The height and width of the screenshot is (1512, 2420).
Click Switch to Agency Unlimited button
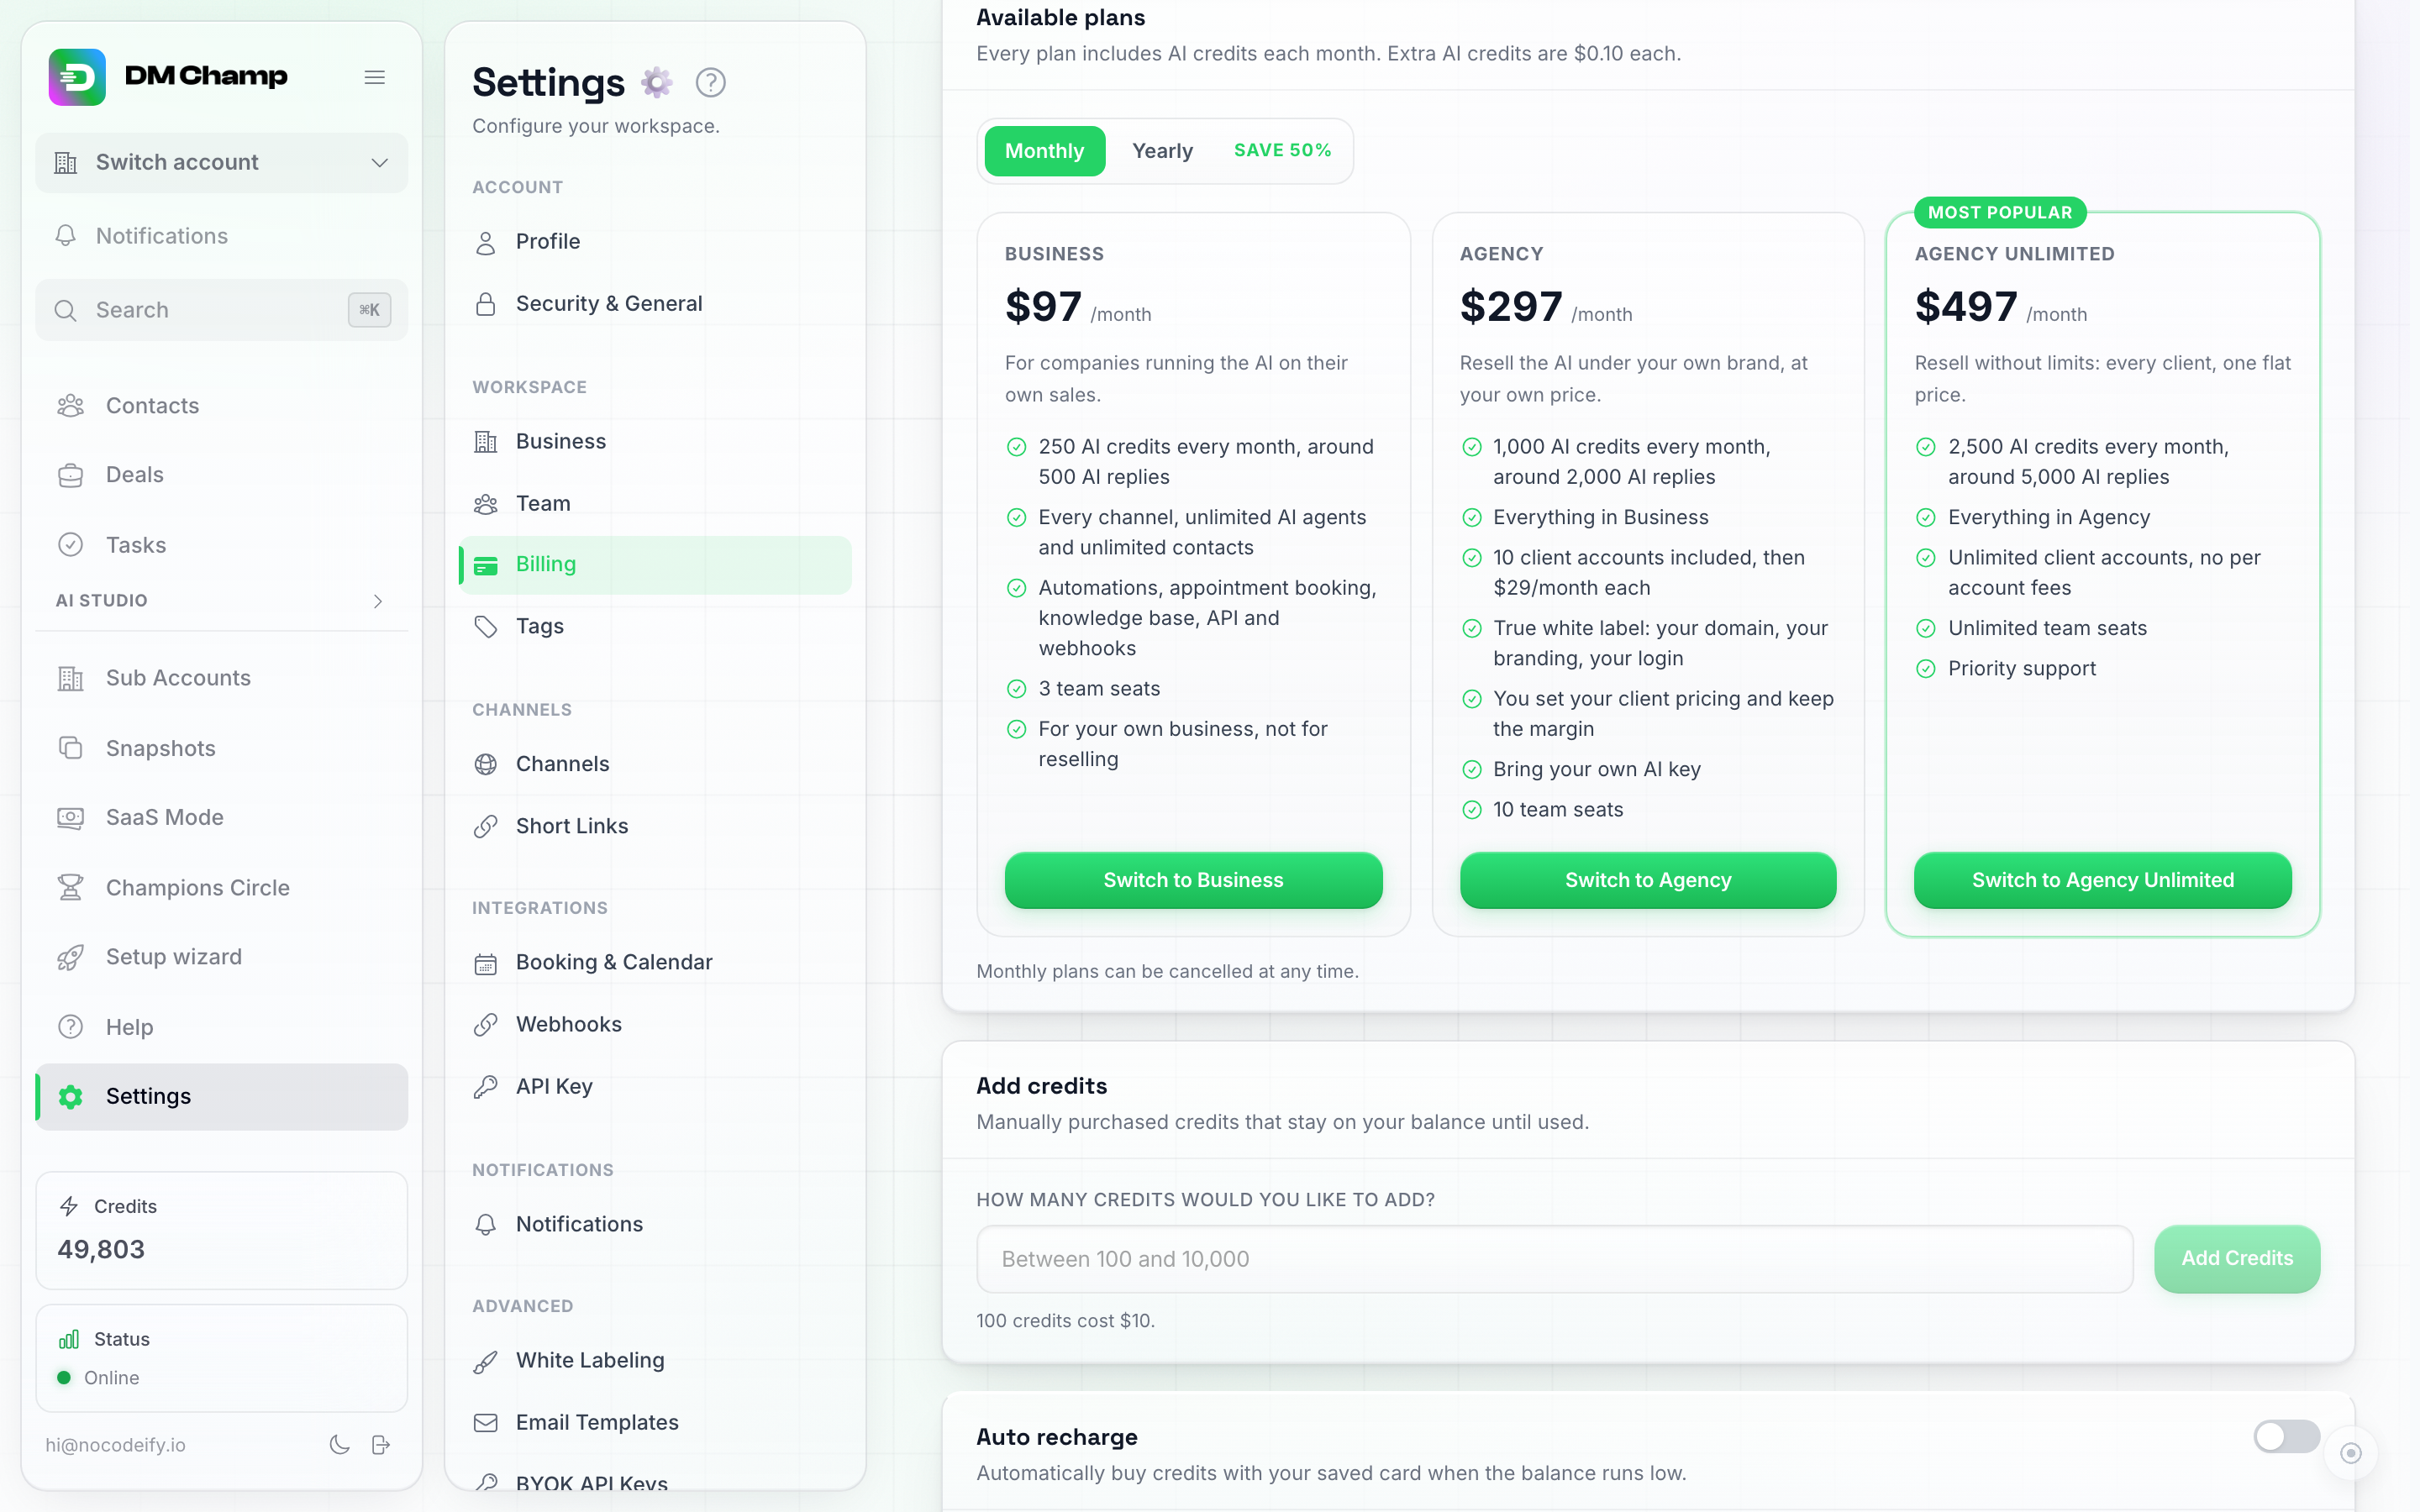[x=2102, y=880]
